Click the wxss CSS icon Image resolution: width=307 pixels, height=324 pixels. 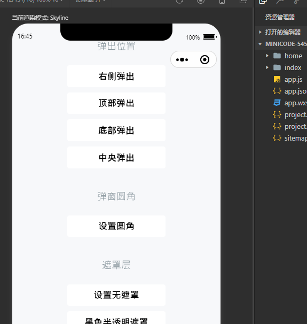[x=277, y=103]
